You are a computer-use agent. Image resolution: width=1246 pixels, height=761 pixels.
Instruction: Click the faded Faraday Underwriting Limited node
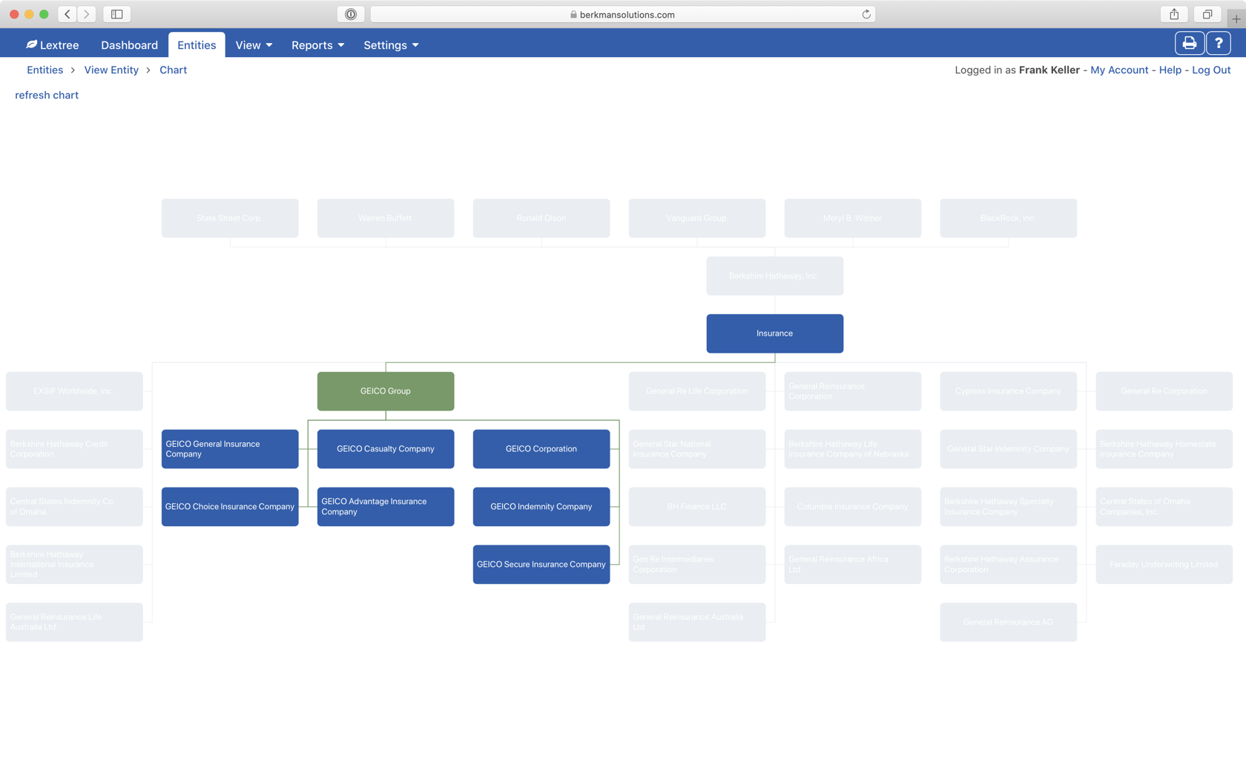pos(1164,565)
